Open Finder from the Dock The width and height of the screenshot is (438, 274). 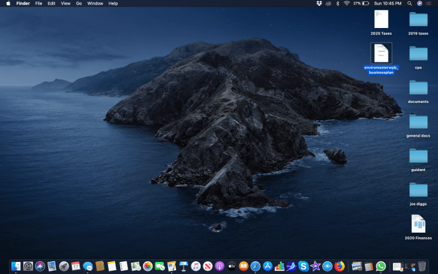[16, 266]
